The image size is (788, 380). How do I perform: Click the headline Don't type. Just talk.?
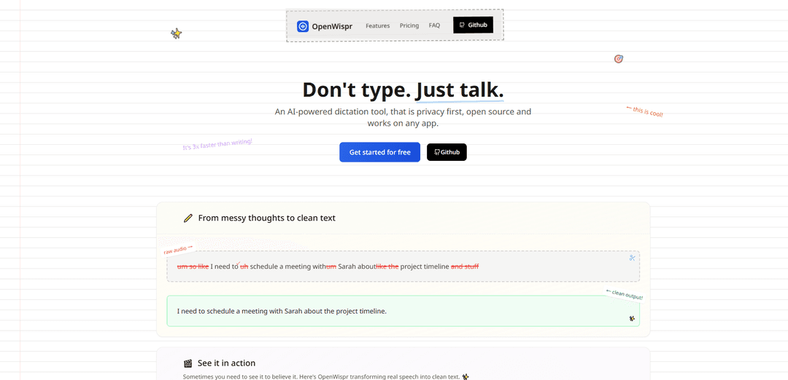[403, 90]
